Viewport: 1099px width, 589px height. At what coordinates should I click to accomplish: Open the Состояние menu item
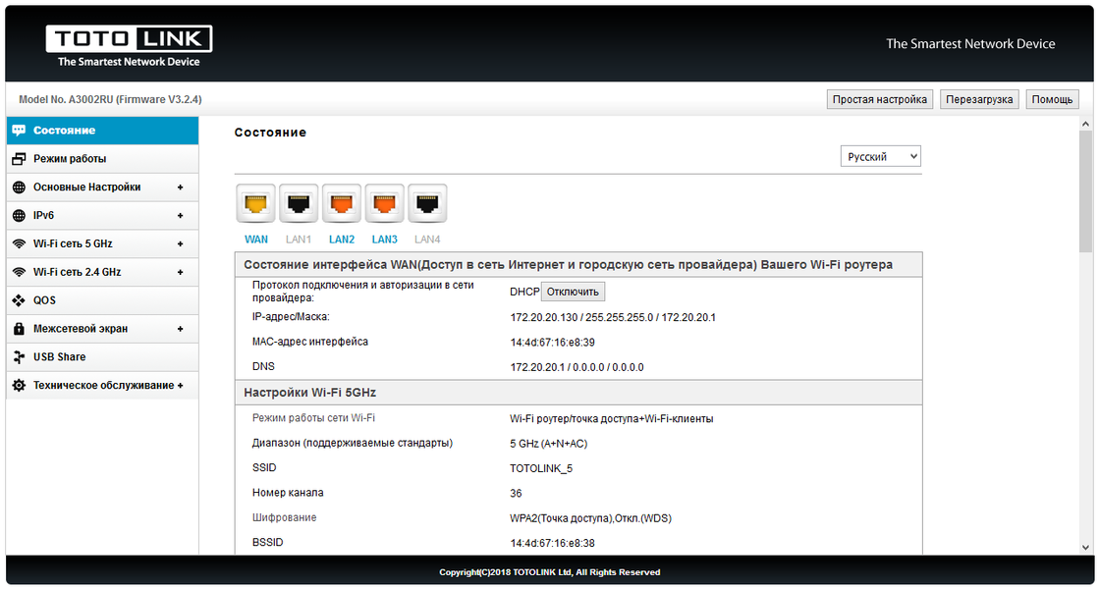click(x=102, y=131)
